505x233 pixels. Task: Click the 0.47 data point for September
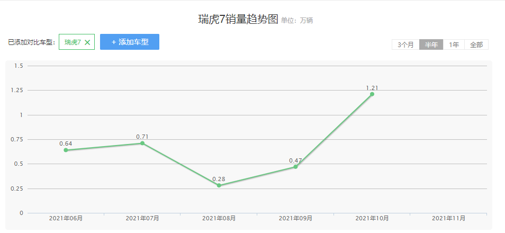[295, 167]
